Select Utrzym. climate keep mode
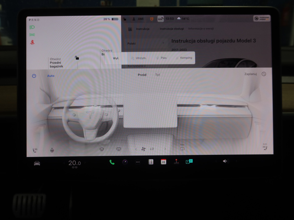Screen dimensions: 294x220 pyautogui.click(x=139, y=58)
